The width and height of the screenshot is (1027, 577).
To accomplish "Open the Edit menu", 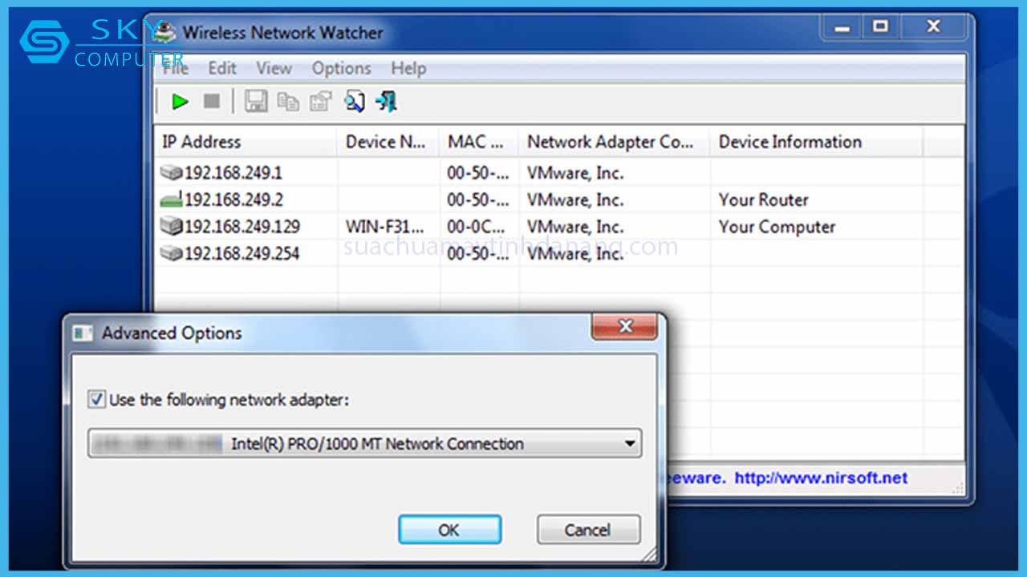I will tap(222, 69).
